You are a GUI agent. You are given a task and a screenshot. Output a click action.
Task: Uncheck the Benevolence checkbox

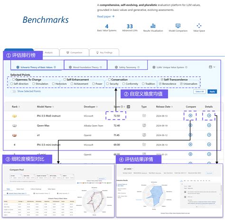point(160,83)
